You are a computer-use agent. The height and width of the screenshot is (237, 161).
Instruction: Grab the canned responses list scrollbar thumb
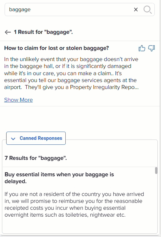[156, 170]
